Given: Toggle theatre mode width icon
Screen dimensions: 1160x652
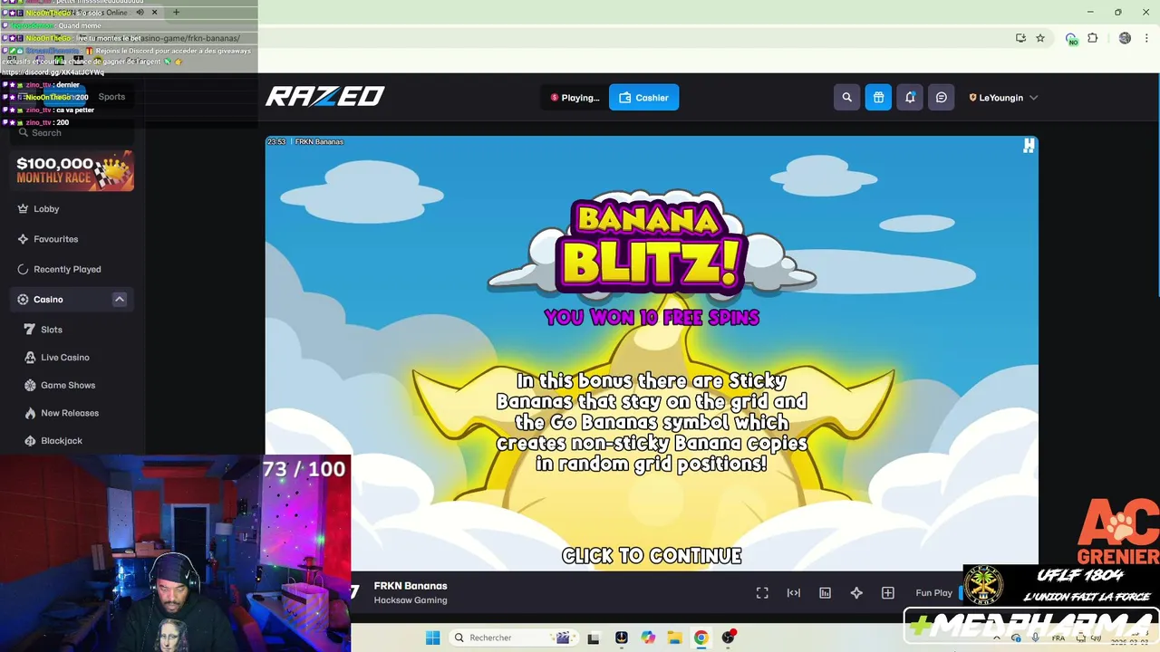Looking at the screenshot, I should [794, 593].
